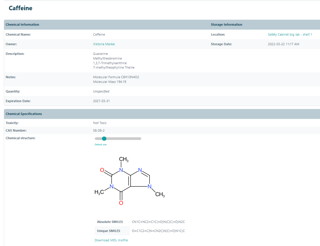Viewport: 320px width, 246px height.
Task: Click the Caffeine page title
Action: [20, 8]
